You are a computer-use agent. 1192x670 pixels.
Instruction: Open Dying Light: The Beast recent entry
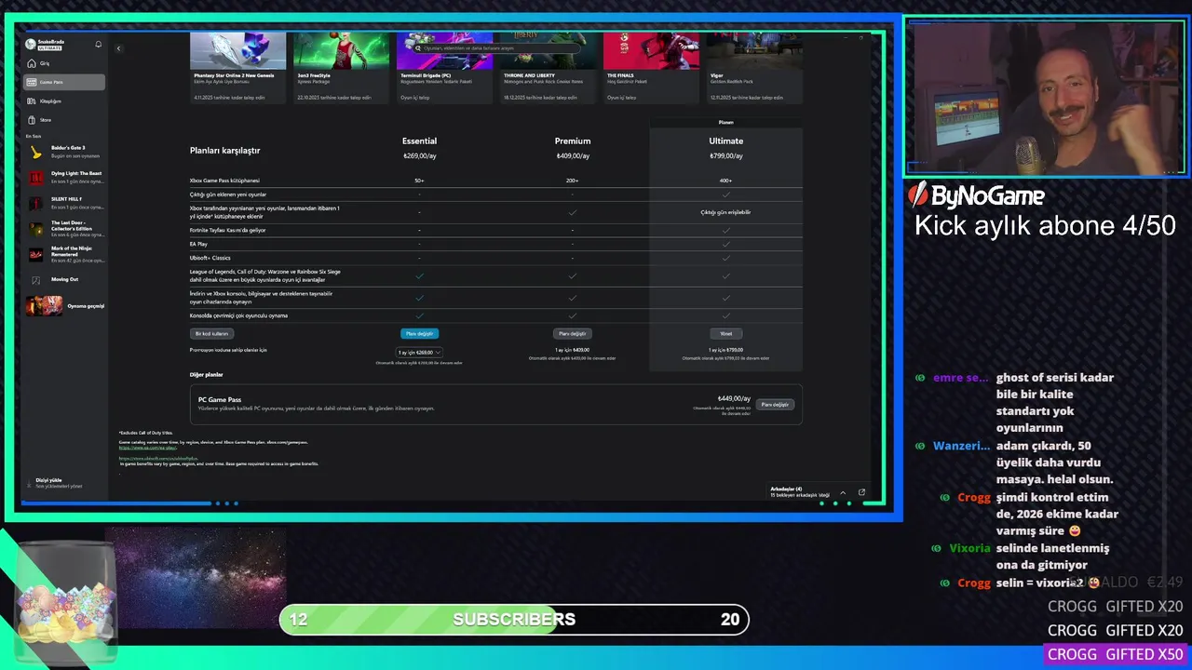click(x=65, y=177)
